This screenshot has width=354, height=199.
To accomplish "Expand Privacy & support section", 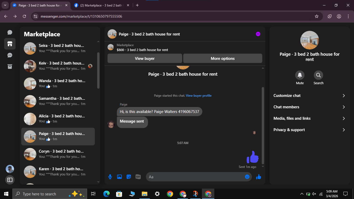I will [x=310, y=130].
